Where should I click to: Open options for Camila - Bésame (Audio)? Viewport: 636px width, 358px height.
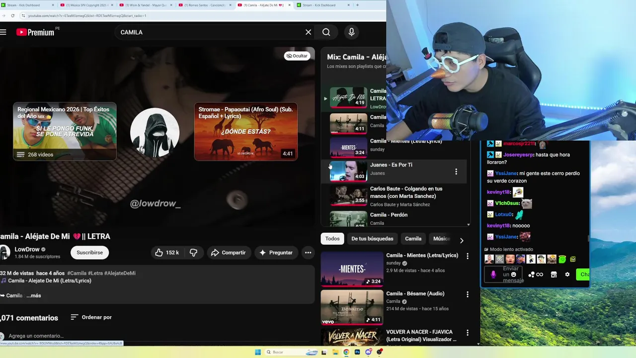coord(467,294)
